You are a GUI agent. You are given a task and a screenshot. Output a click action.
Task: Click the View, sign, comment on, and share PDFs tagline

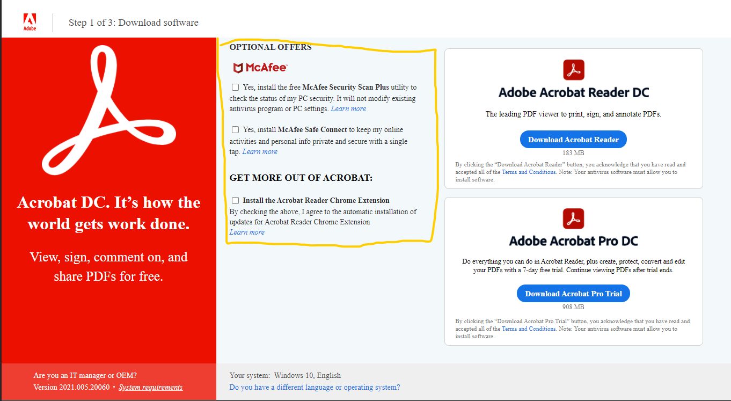[109, 267]
